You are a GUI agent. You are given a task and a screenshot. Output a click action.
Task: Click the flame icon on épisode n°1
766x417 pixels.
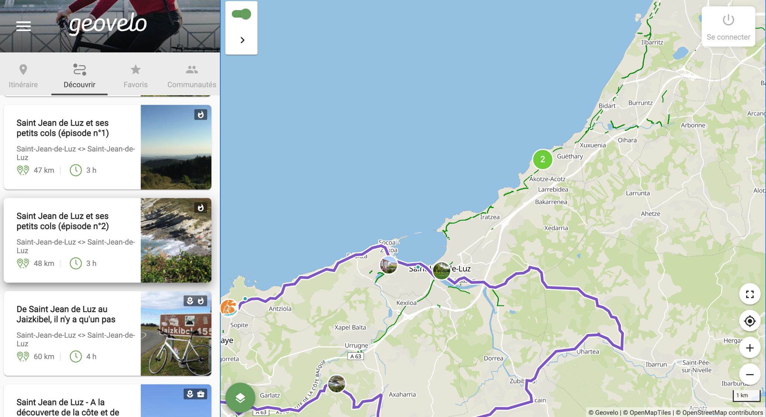point(200,114)
